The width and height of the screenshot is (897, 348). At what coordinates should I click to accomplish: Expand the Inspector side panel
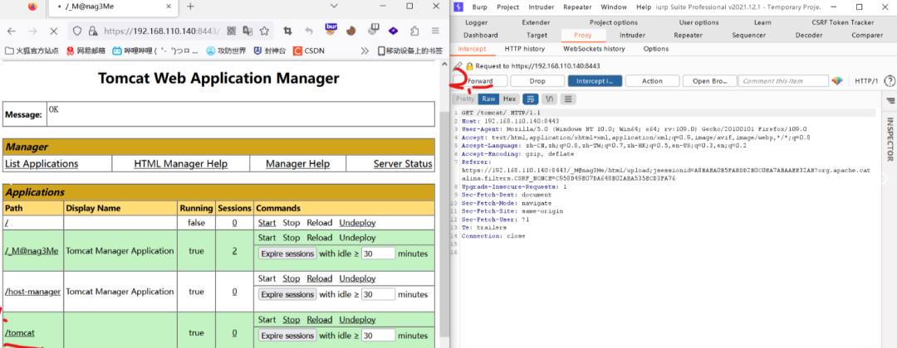coord(890,140)
